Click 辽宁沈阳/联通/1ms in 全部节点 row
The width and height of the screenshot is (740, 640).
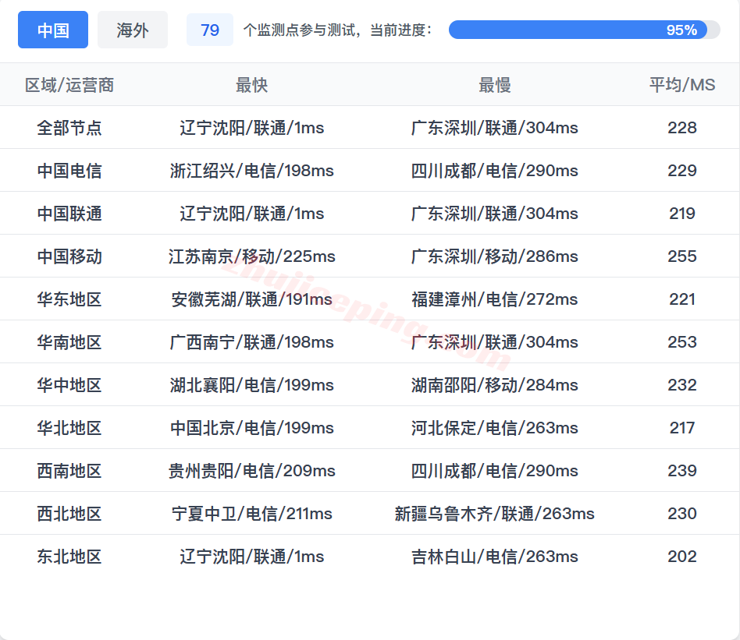251,128
